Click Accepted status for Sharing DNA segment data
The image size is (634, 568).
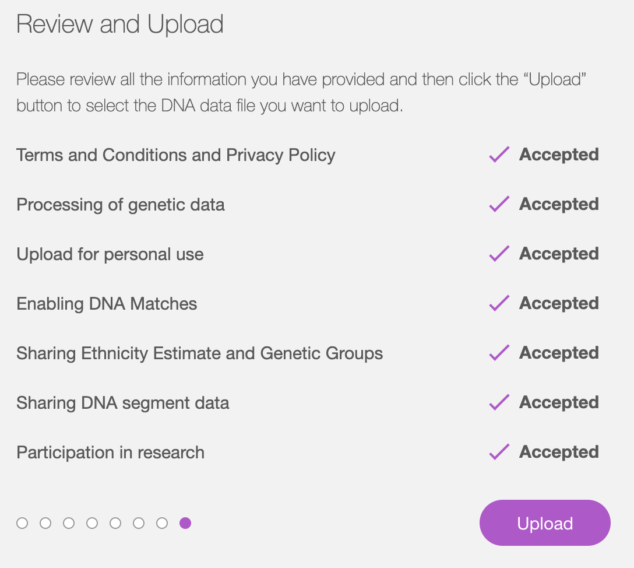point(559,402)
